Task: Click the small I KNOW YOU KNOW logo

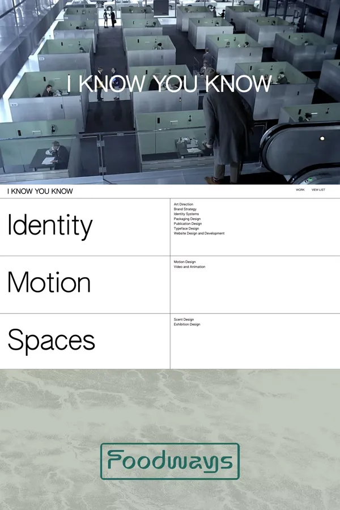Action: (40, 192)
